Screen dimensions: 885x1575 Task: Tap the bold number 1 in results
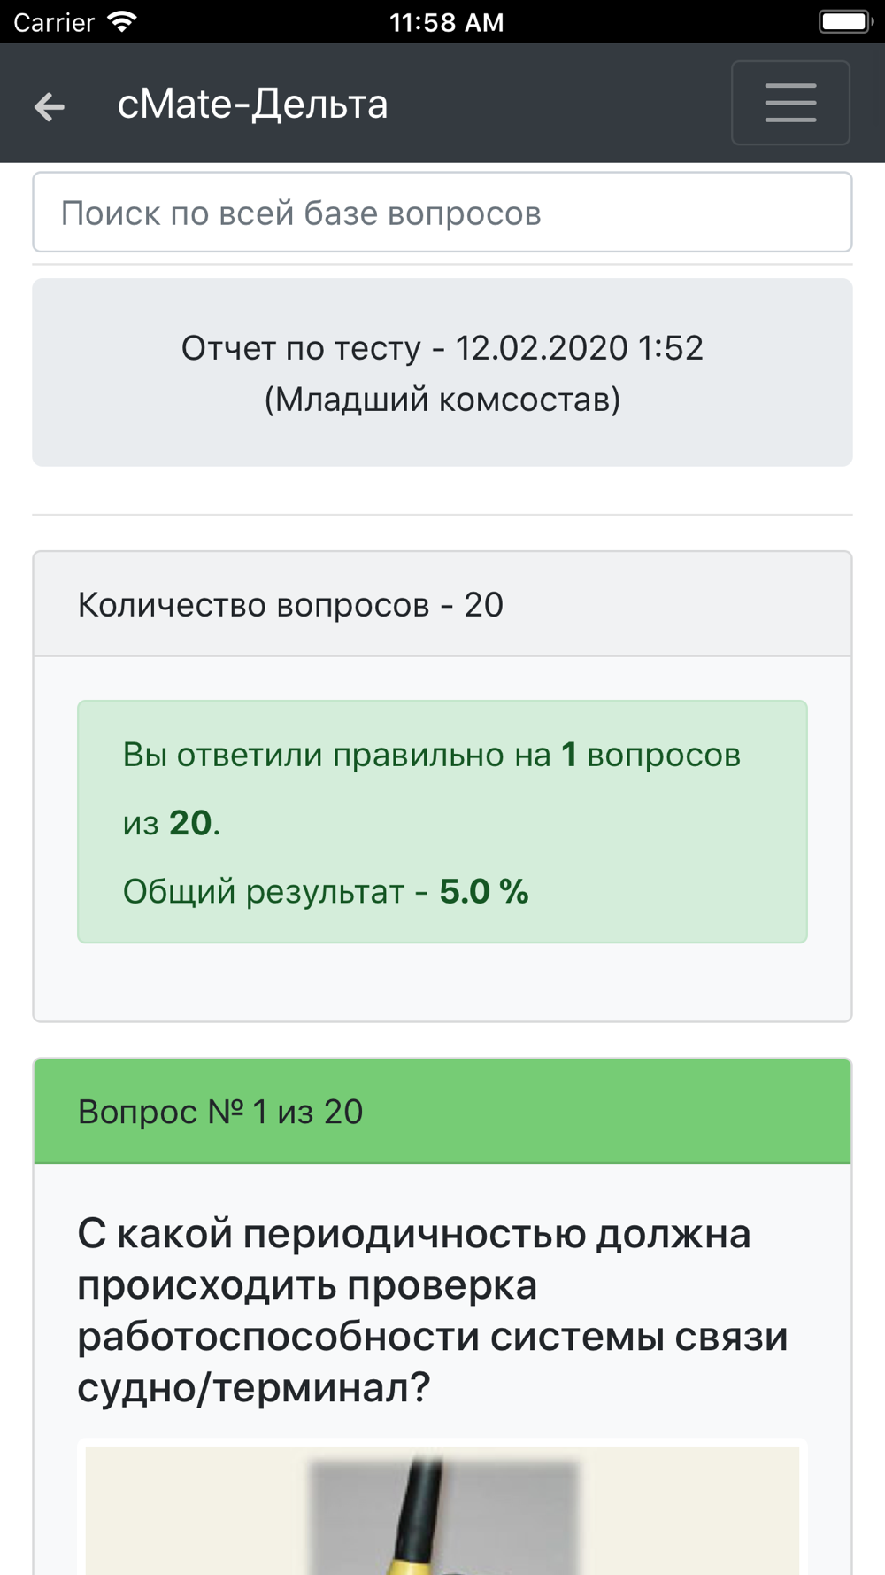pyautogui.click(x=569, y=755)
